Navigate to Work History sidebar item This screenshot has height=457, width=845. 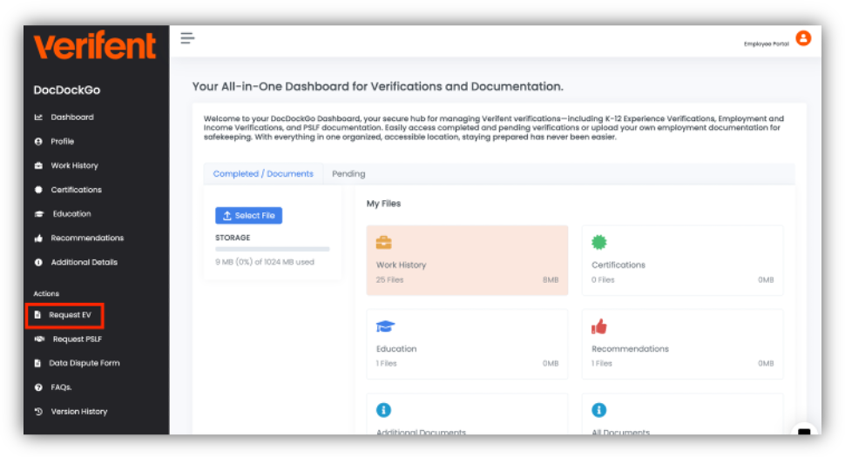pos(74,166)
